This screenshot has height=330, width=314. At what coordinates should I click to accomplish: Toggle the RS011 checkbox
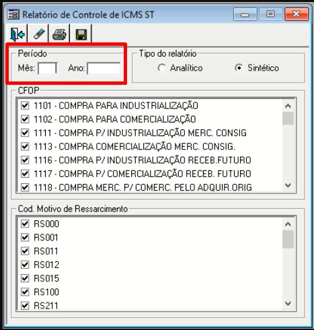(x=25, y=251)
